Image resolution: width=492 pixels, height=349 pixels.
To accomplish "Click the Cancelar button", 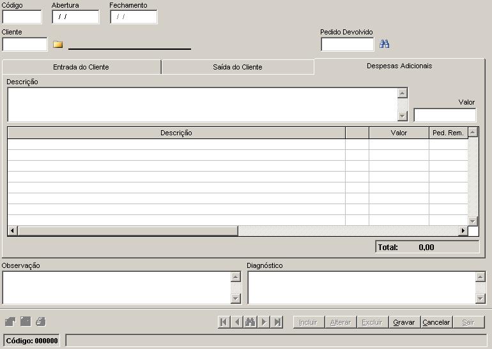I will [x=436, y=322].
